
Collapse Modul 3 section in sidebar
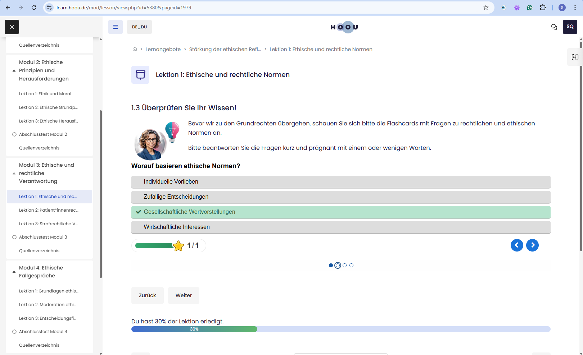click(14, 174)
